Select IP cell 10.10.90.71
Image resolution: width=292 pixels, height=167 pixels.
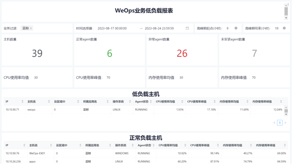pyautogui.click(x=12, y=110)
